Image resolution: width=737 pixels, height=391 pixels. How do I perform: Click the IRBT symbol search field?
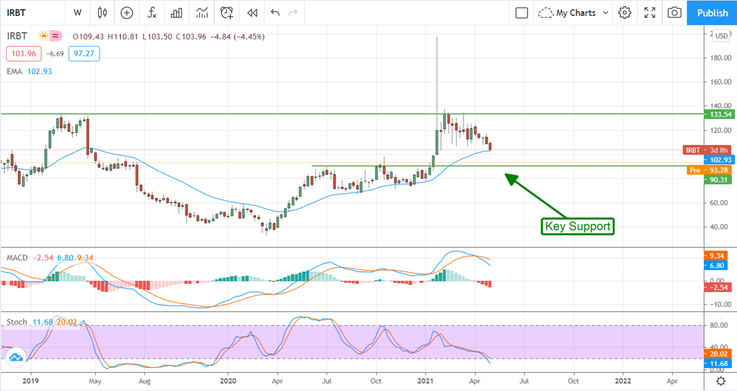[31, 12]
